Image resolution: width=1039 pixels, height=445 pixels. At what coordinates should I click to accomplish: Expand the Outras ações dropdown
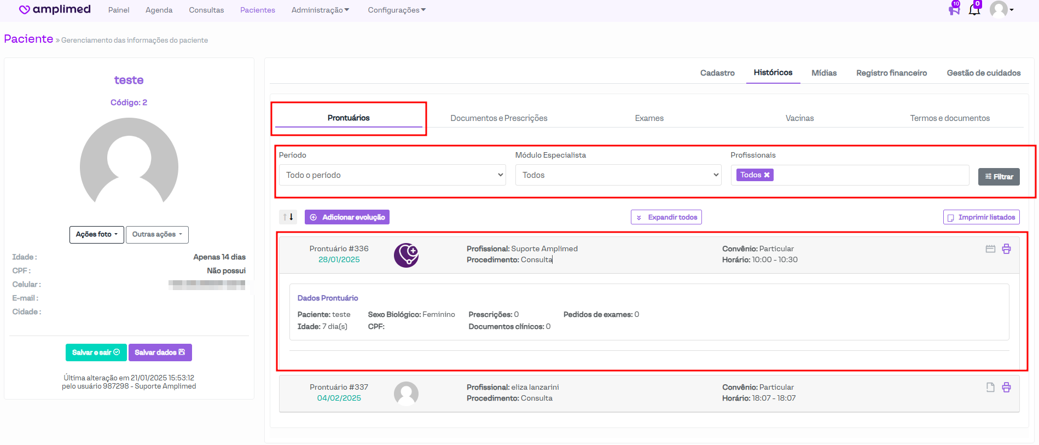coord(157,234)
